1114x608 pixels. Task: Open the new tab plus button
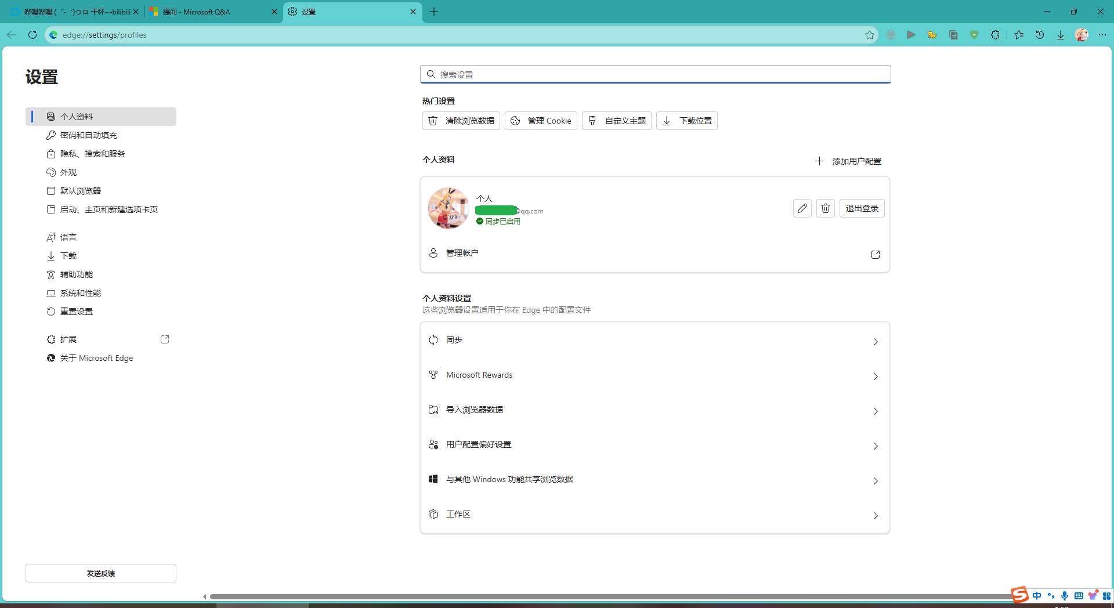click(434, 12)
